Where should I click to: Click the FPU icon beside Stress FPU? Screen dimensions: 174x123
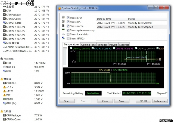(63, 21)
